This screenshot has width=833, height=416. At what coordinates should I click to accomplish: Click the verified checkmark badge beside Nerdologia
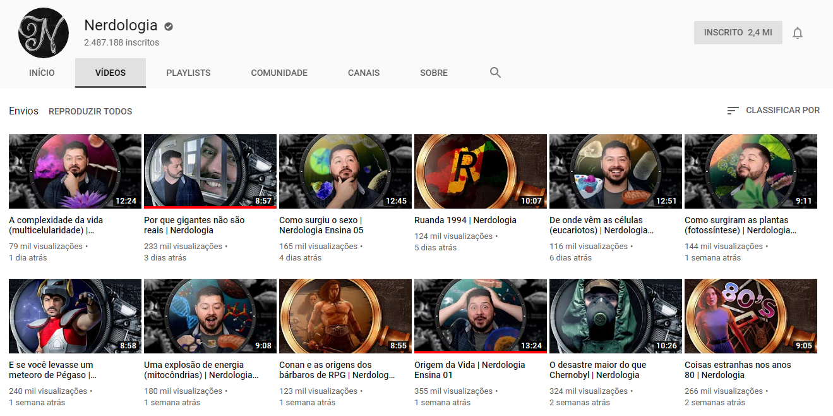pos(169,26)
